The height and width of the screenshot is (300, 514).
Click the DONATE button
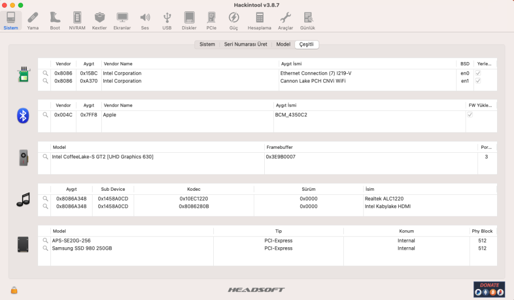tap(489, 289)
